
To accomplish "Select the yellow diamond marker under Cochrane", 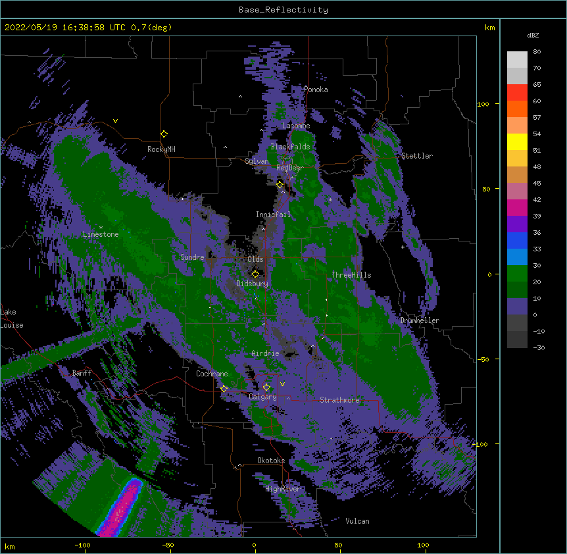I will point(224,389).
